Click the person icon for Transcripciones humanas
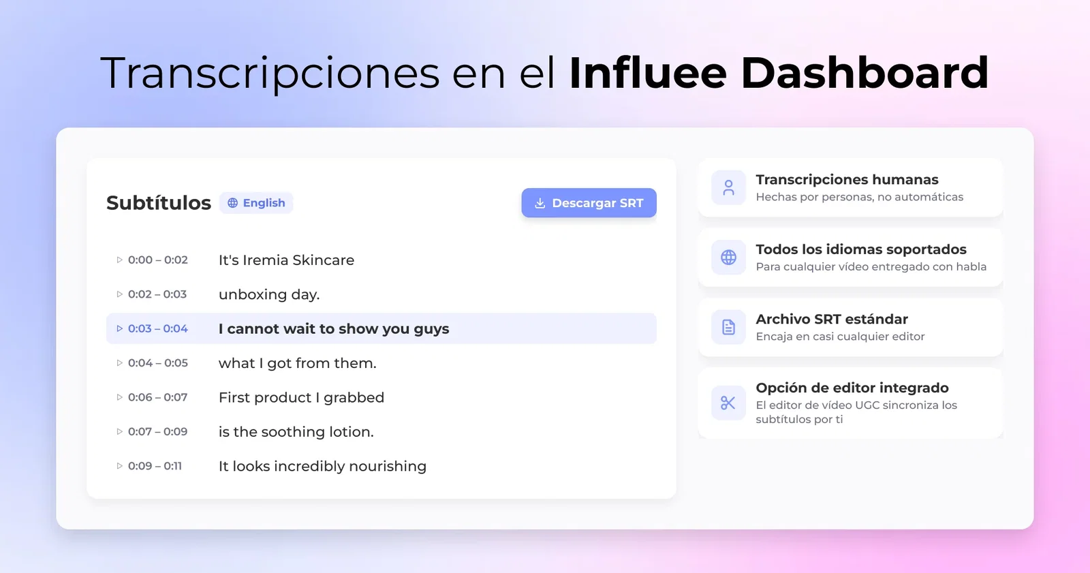The image size is (1090, 573). pos(728,188)
